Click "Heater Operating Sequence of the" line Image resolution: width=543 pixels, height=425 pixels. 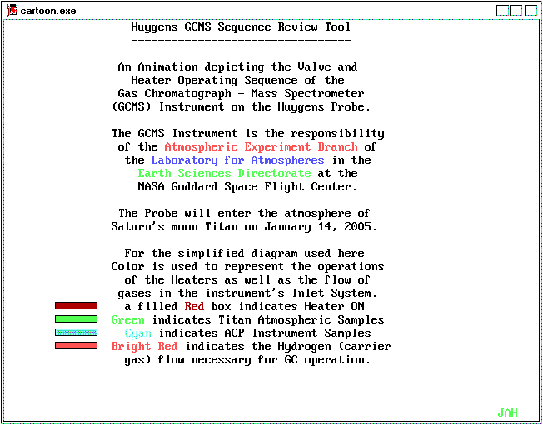pyautogui.click(x=237, y=80)
